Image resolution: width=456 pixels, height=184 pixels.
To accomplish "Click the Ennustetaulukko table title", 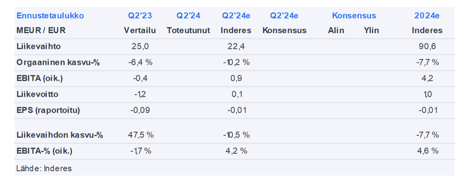I will pyautogui.click(x=50, y=16).
